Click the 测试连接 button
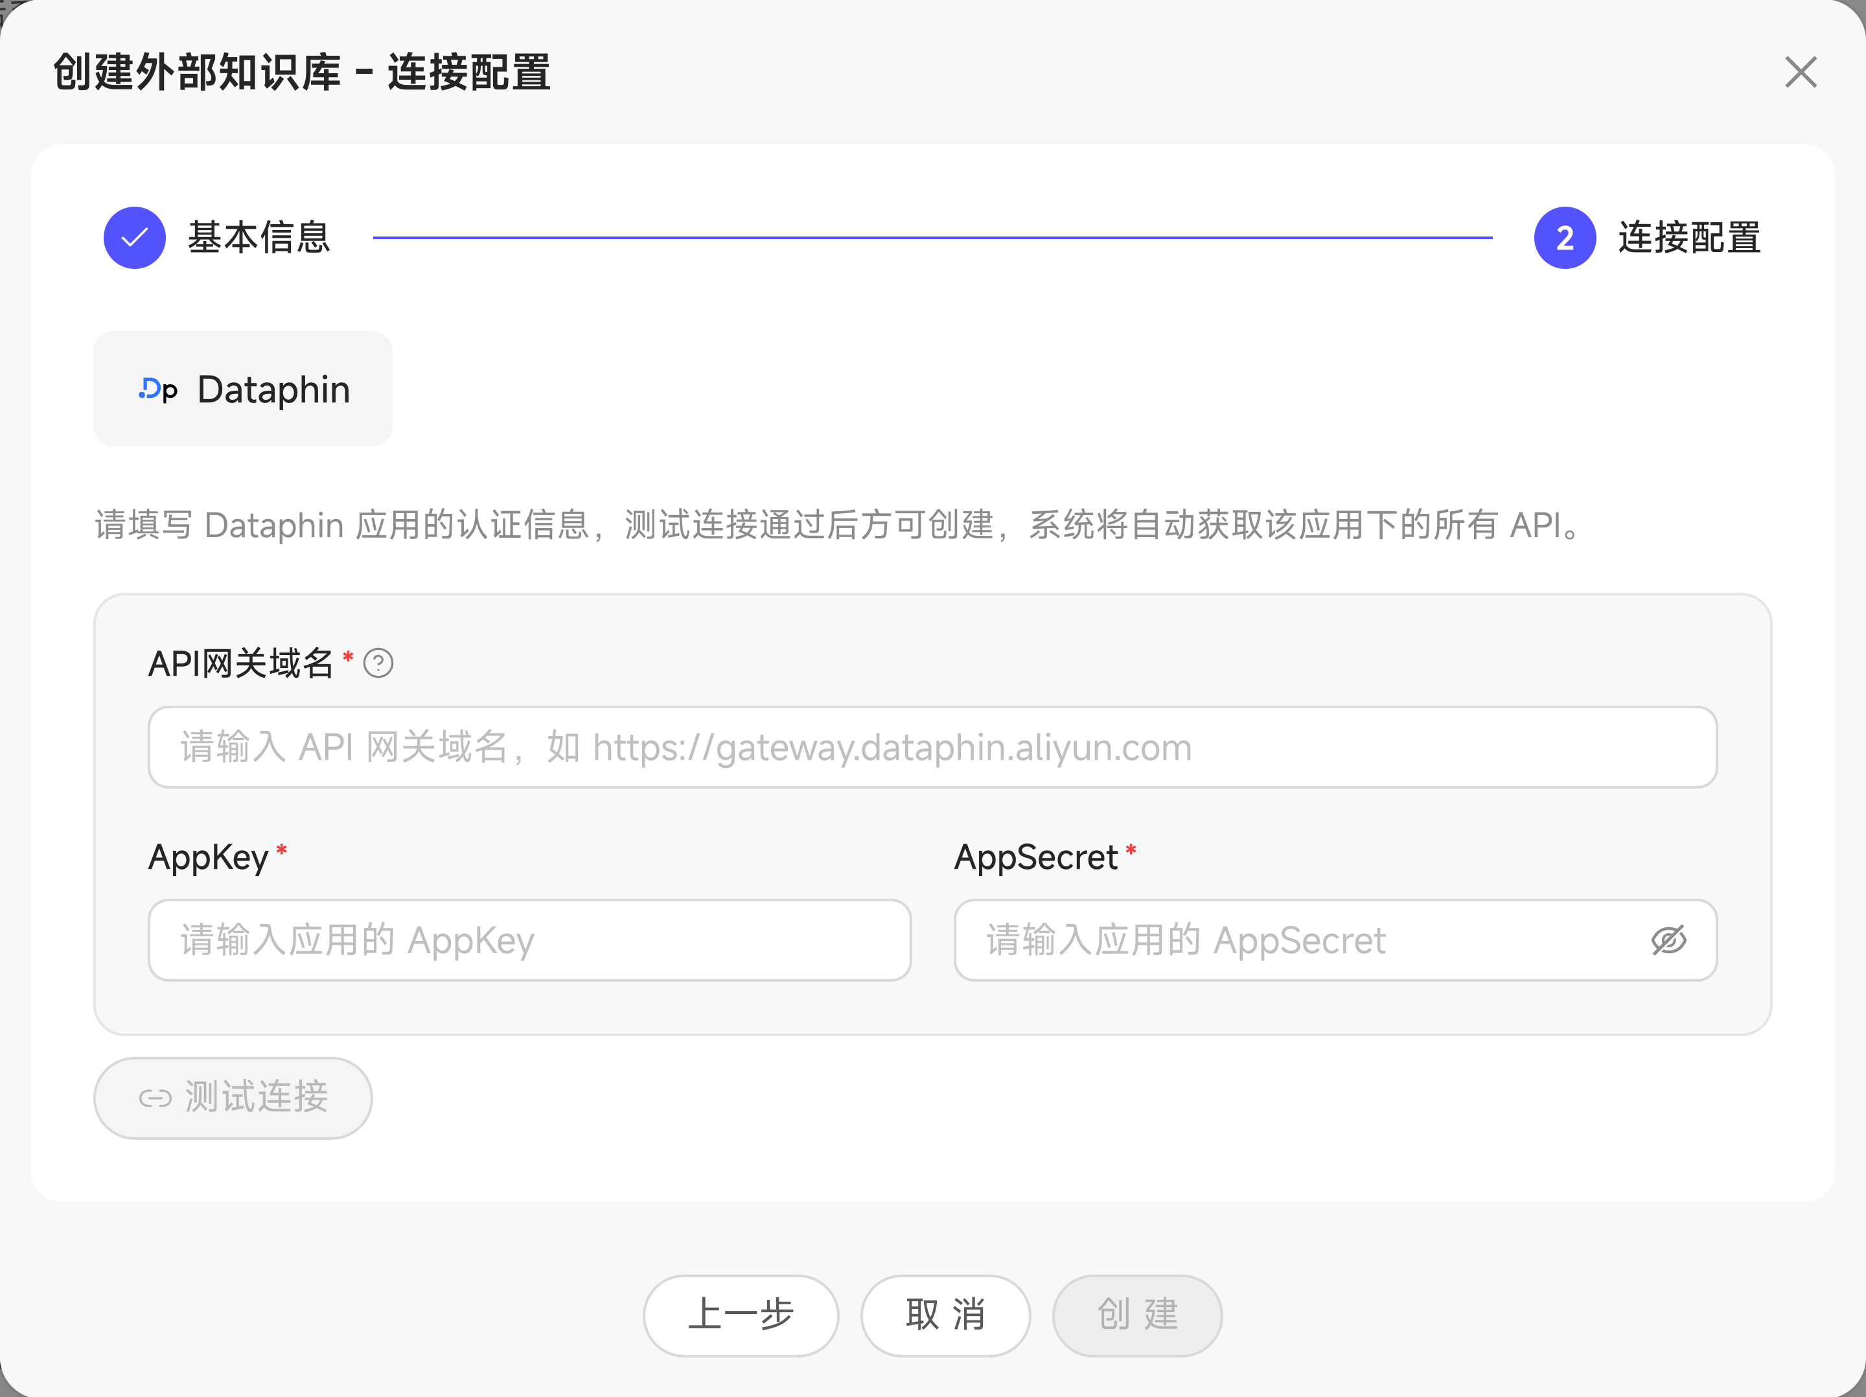Viewport: 1866px width, 1397px height. pyautogui.click(x=233, y=1098)
